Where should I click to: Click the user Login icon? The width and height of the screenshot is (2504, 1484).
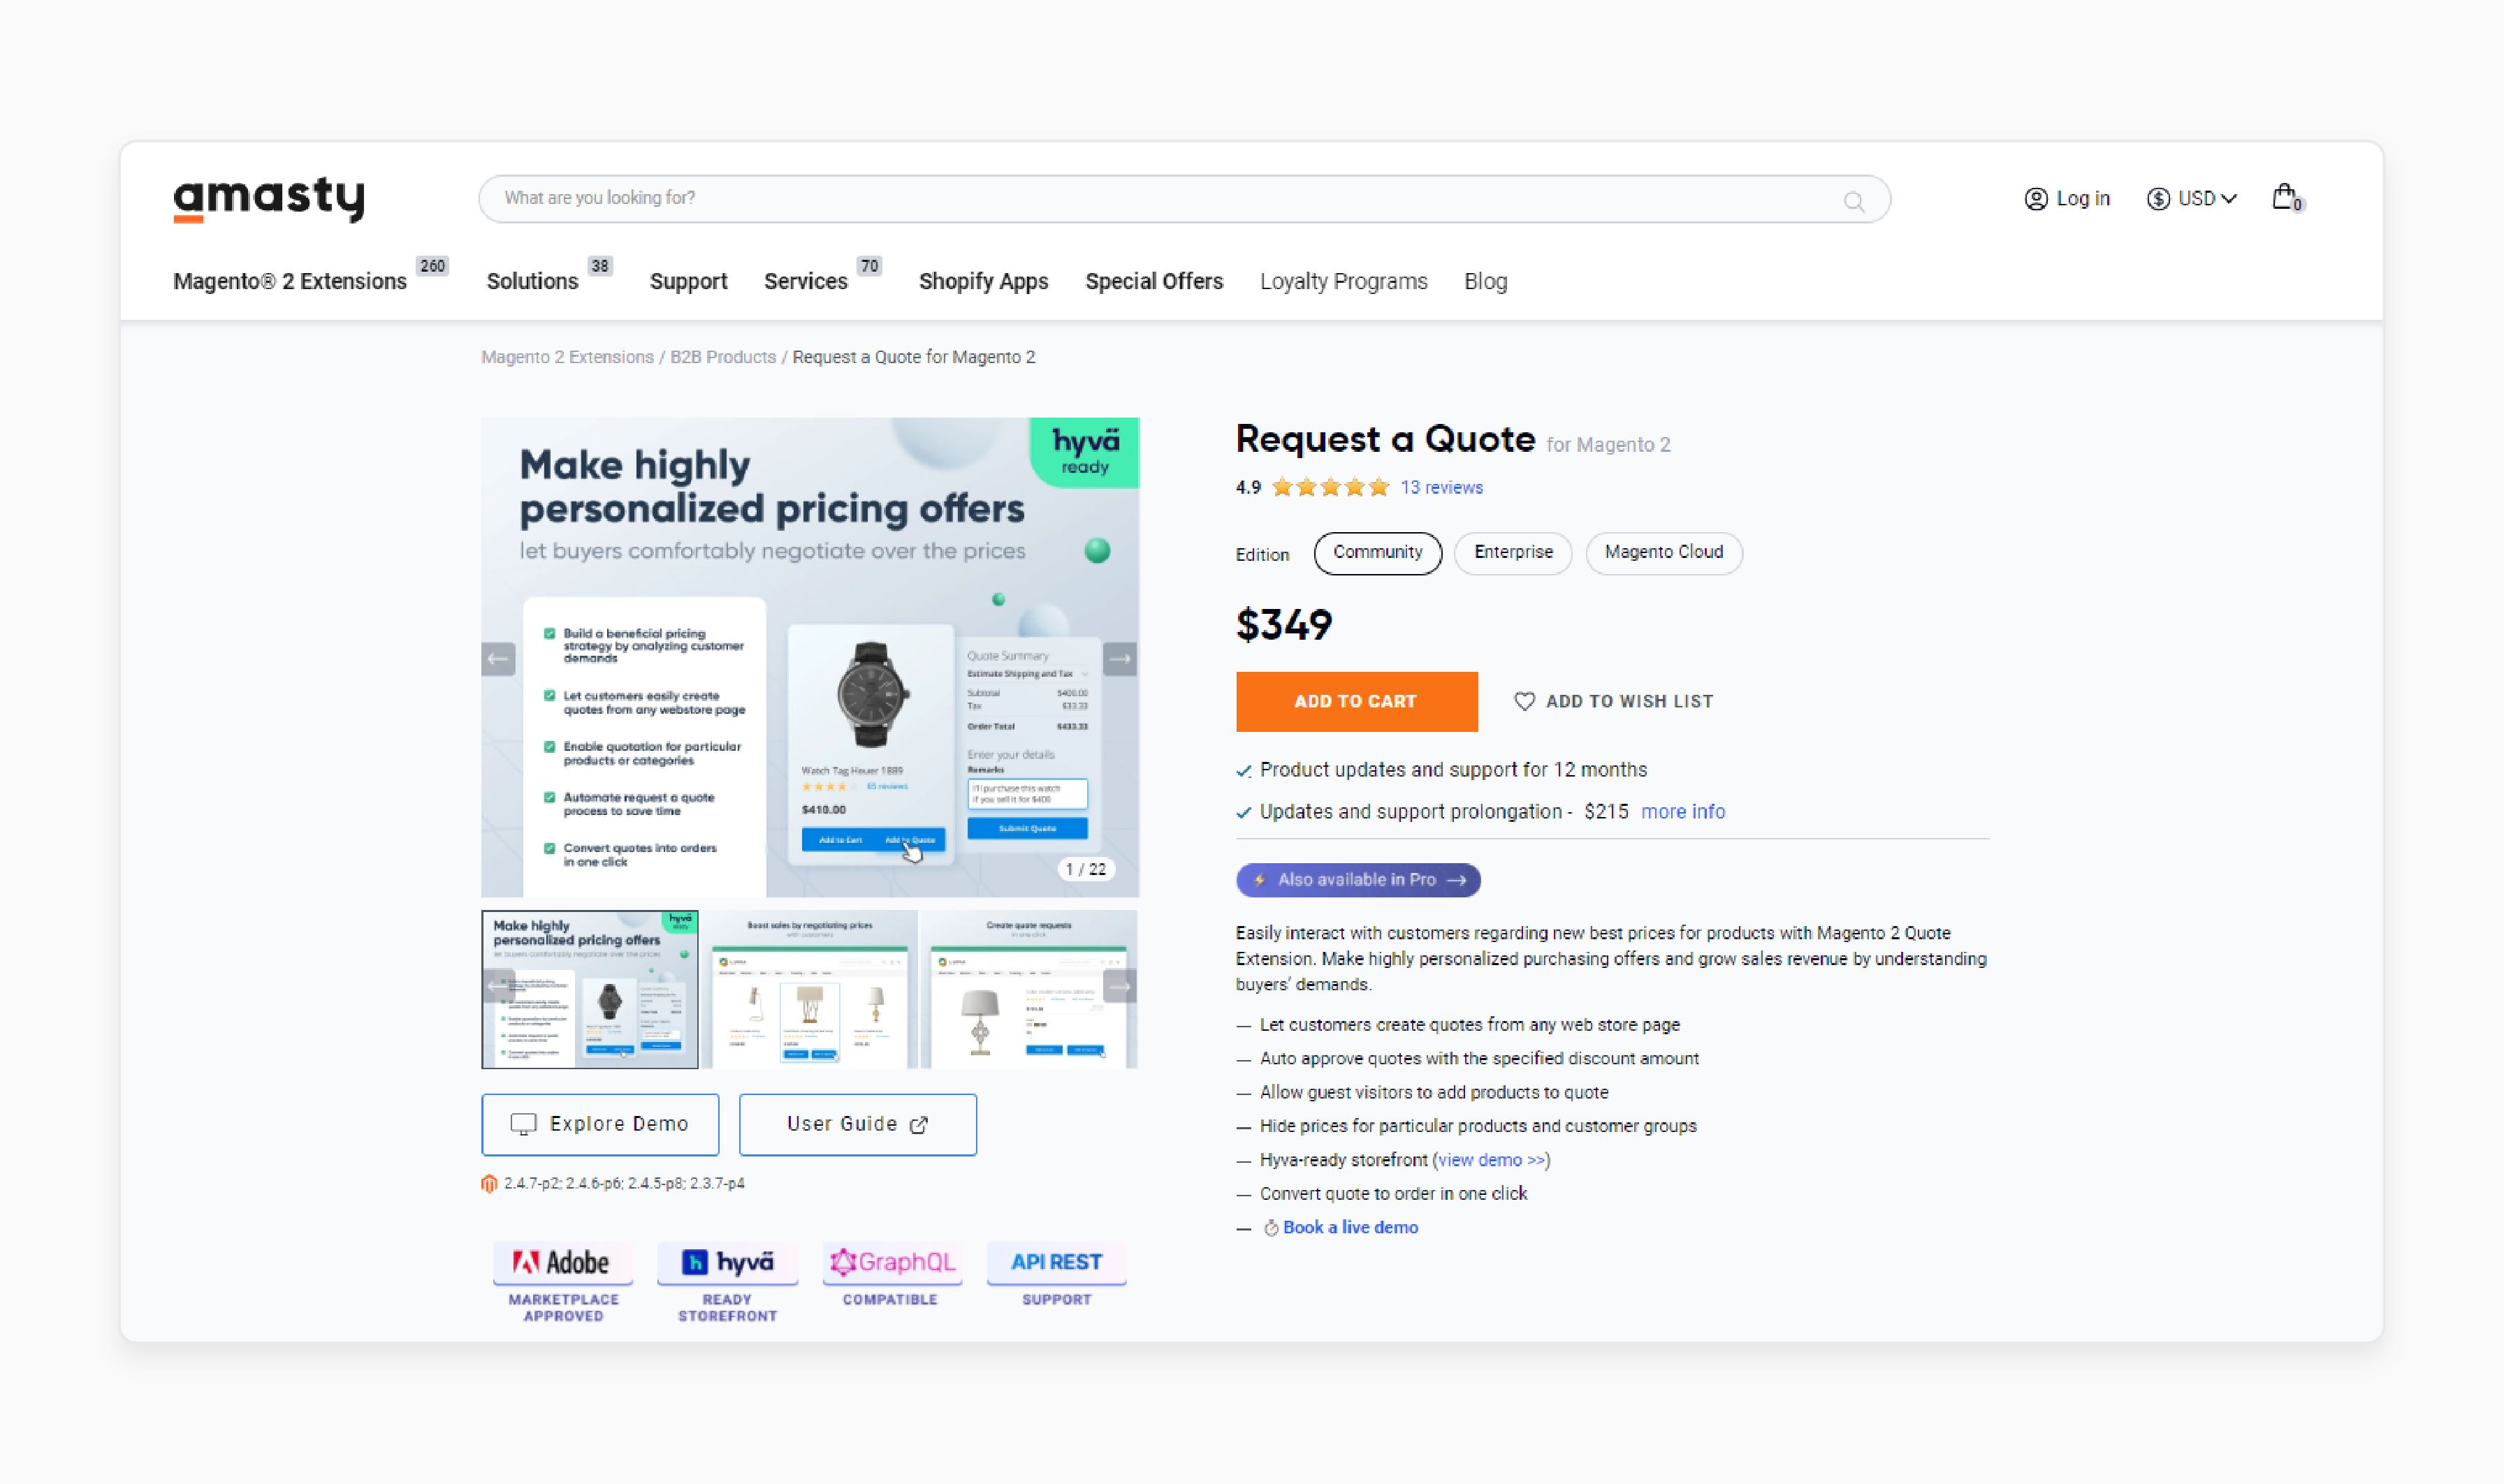pos(2036,198)
